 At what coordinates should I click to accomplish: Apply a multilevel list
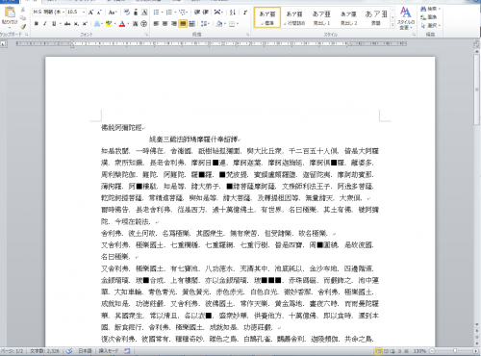click(183, 13)
